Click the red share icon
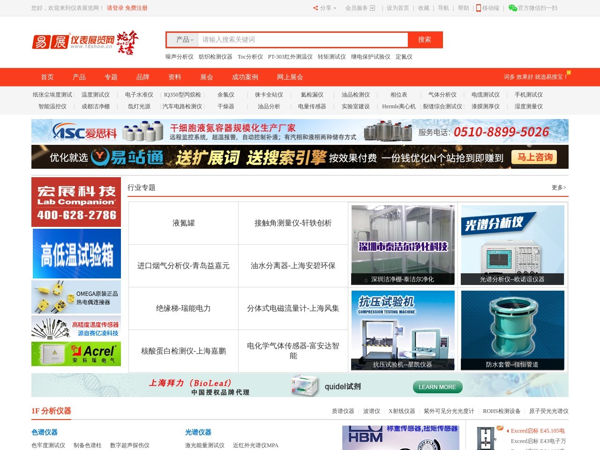Image resolution: width=600 pixels, height=450 pixels. pos(315,8)
